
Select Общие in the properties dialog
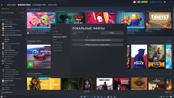[x=55, y=32]
